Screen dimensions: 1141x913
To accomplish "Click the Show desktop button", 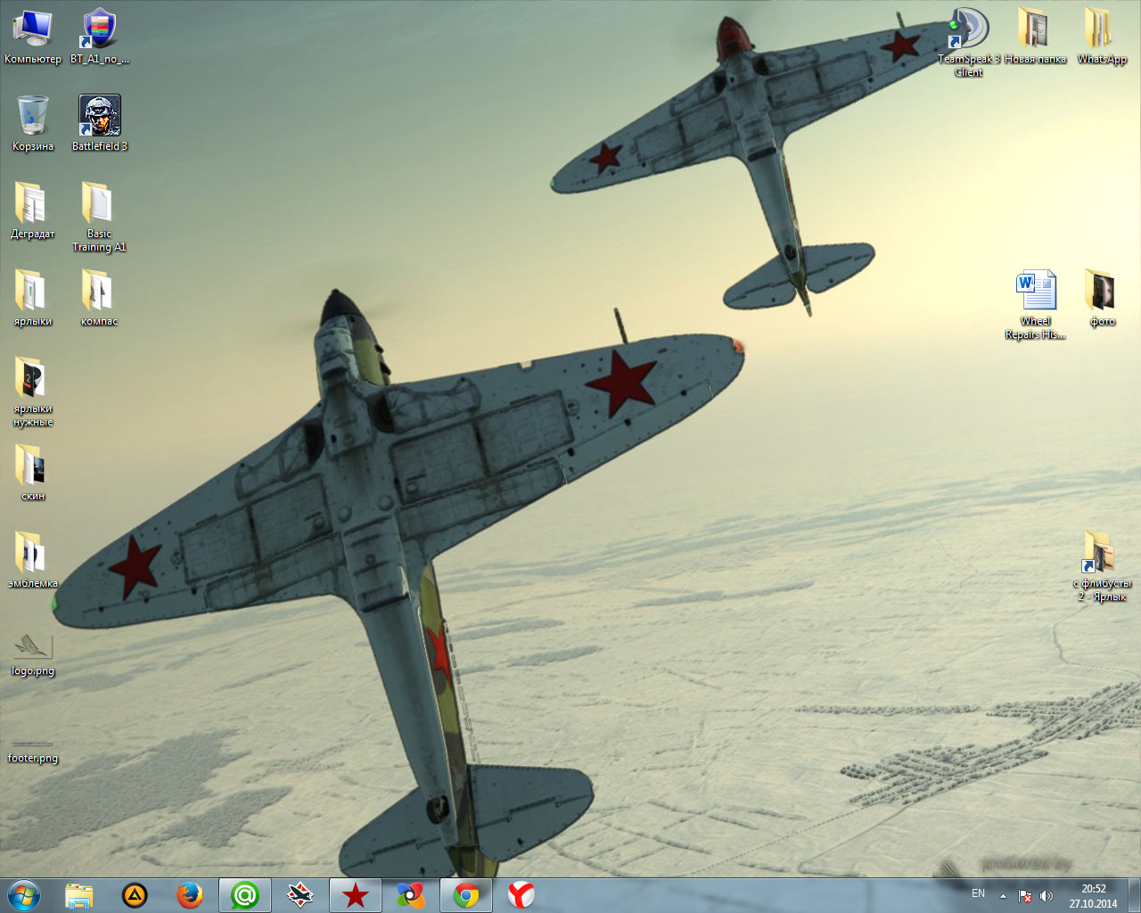I will coord(1134,895).
